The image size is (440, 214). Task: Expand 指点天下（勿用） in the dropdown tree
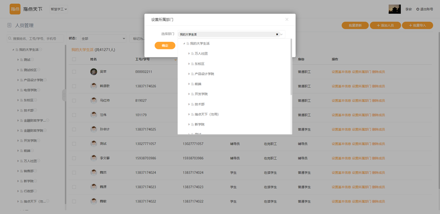(x=189, y=114)
